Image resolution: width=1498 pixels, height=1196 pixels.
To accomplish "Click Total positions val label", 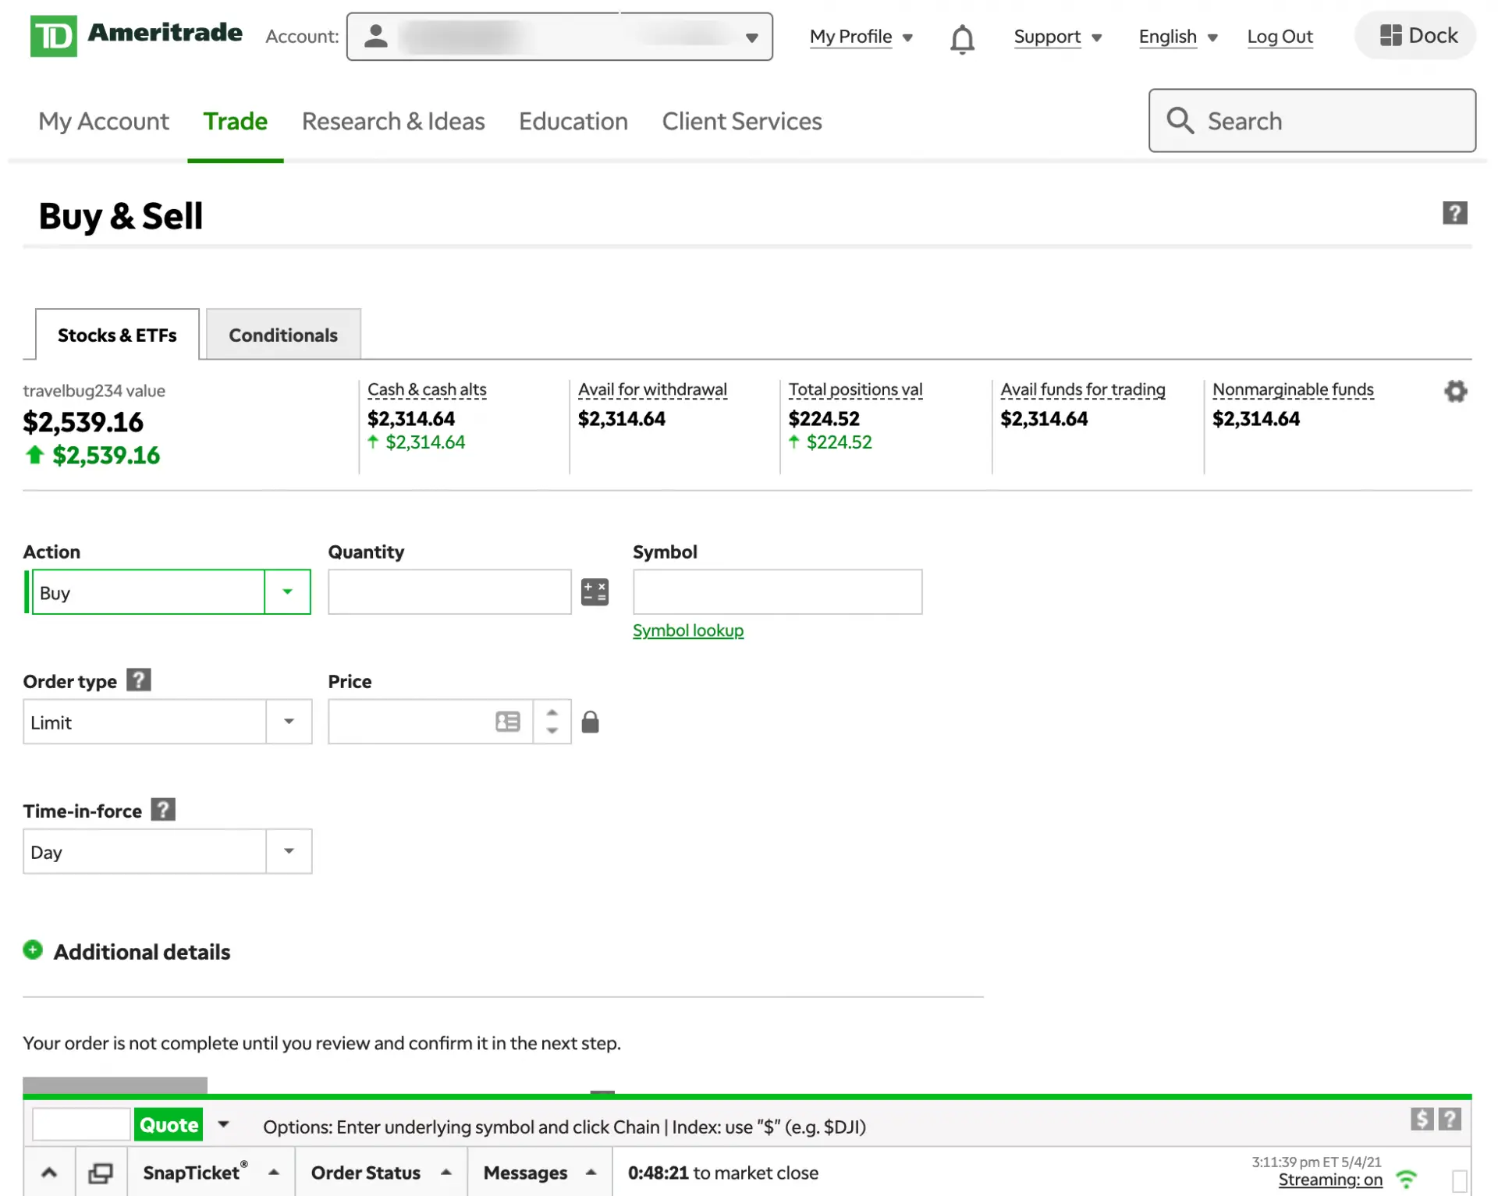I will [x=855, y=389].
